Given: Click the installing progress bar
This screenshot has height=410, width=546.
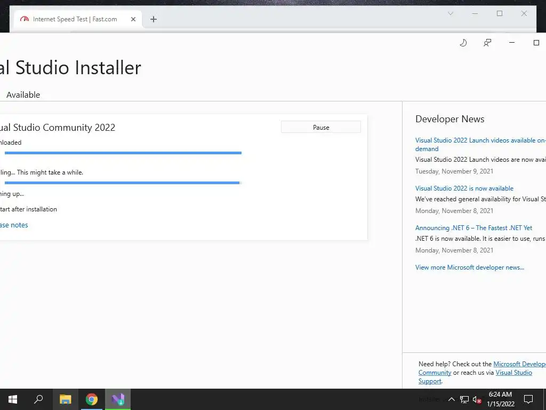Looking at the screenshot, I should coord(123,183).
